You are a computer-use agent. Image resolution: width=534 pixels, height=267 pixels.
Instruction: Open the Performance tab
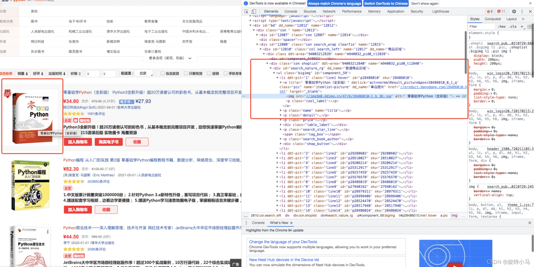[352, 11]
